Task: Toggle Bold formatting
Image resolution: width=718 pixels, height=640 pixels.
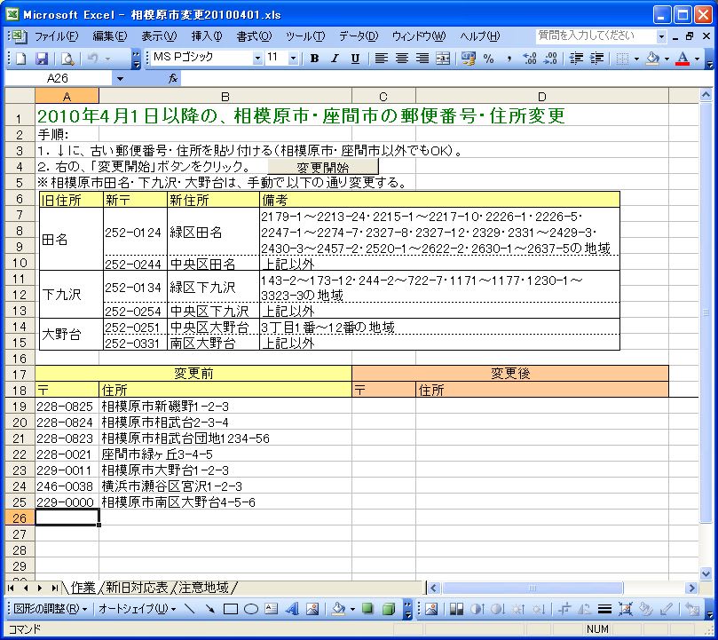Action: (314, 59)
